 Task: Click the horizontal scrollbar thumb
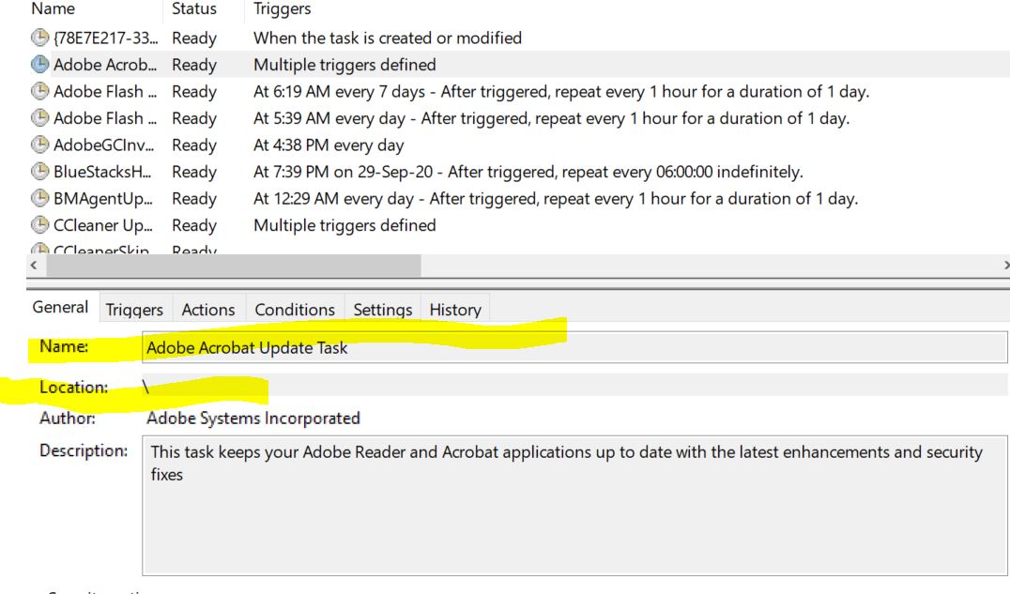(x=233, y=265)
